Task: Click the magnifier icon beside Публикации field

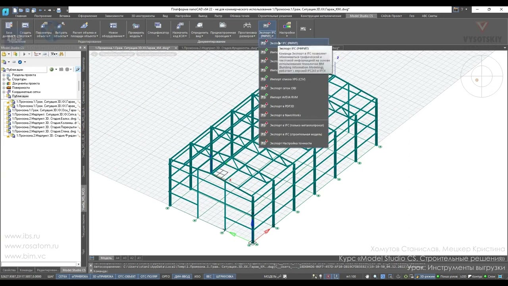Action: point(78,70)
